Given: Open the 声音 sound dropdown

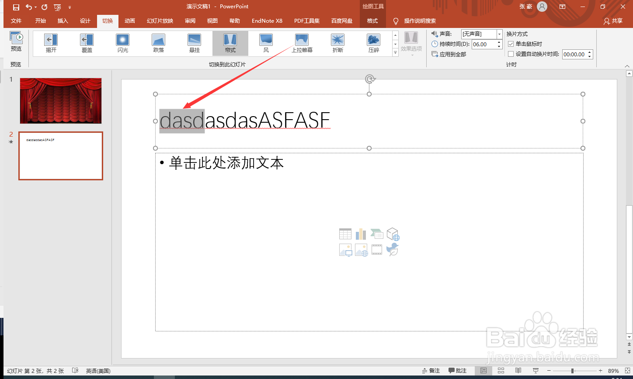Looking at the screenshot, I should (x=499, y=34).
